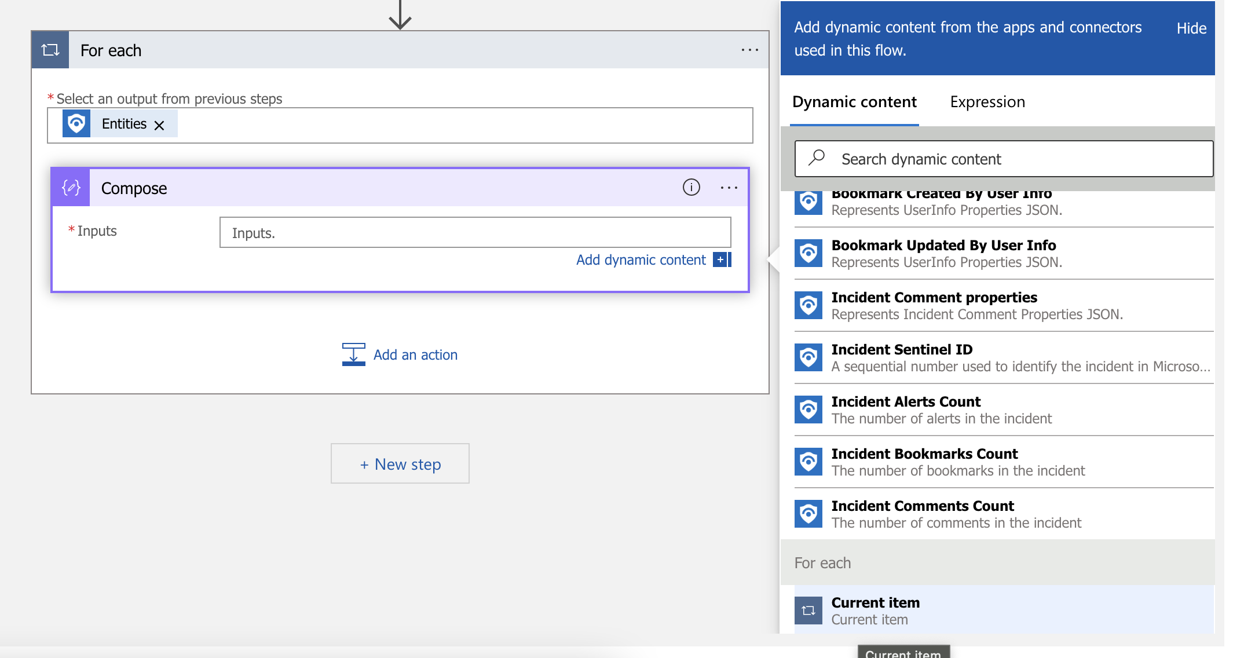
Task: Open Compose info icon
Action: pyautogui.click(x=691, y=187)
